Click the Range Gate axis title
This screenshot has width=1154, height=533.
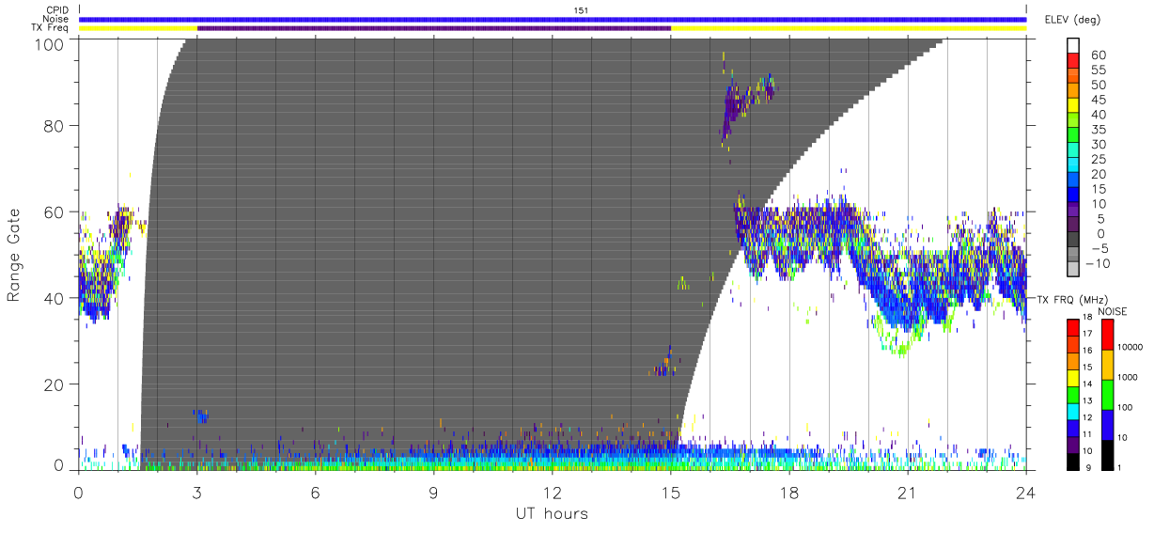(14, 255)
